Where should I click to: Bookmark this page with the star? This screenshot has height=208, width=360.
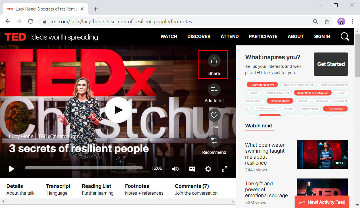[327, 21]
